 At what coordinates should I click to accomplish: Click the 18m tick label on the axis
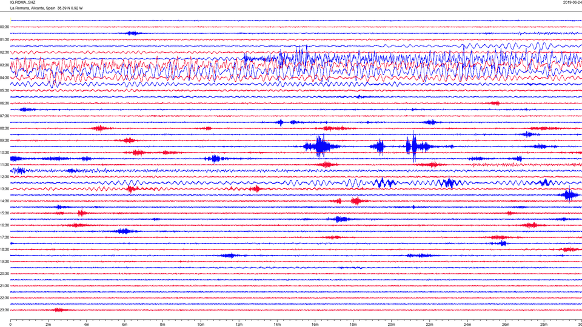point(353,325)
